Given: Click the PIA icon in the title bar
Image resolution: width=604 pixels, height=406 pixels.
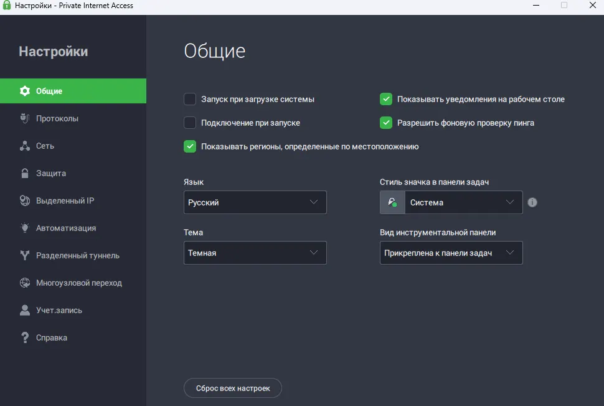Looking at the screenshot, I should click(7, 6).
